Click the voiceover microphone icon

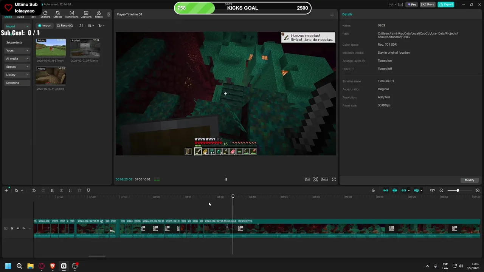(373, 190)
